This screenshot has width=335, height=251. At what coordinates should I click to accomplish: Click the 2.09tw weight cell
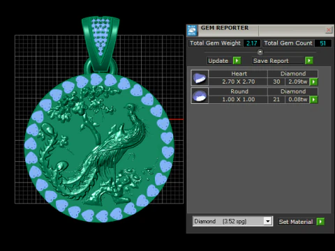pyautogui.click(x=297, y=82)
